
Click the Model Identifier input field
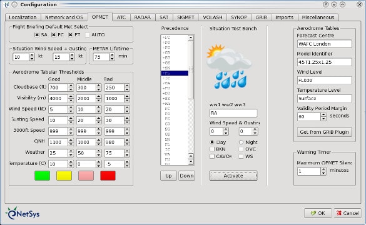click(x=325, y=62)
